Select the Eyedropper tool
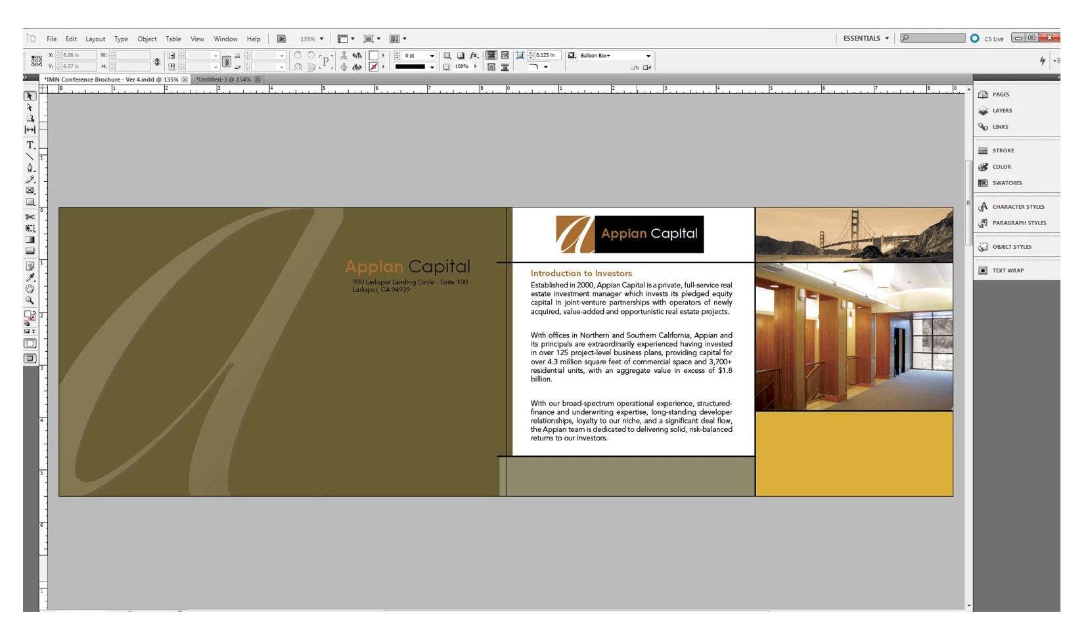Image resolution: width=1084 pixels, height=640 pixels. pyautogui.click(x=30, y=278)
